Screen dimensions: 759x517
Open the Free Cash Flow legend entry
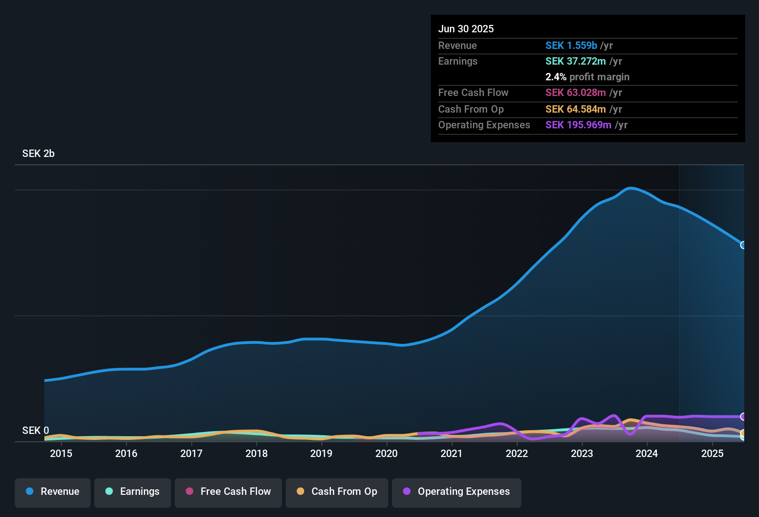coord(228,492)
